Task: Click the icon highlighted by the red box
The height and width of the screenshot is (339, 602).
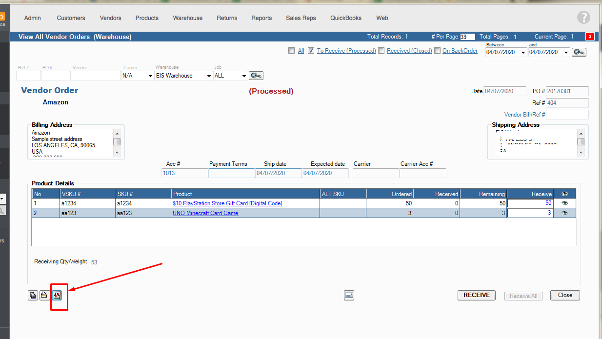Action: pyautogui.click(x=57, y=295)
